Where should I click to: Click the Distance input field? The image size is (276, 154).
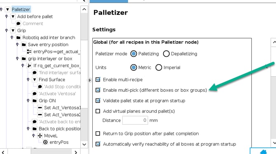tap(135, 120)
